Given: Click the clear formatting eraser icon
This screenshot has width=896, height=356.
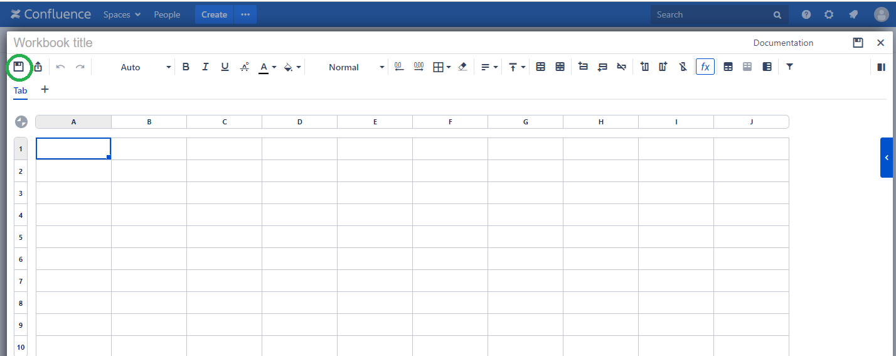Looking at the screenshot, I should [462, 67].
